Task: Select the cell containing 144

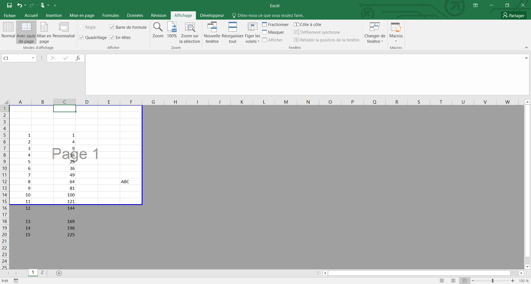Action: [x=64, y=208]
